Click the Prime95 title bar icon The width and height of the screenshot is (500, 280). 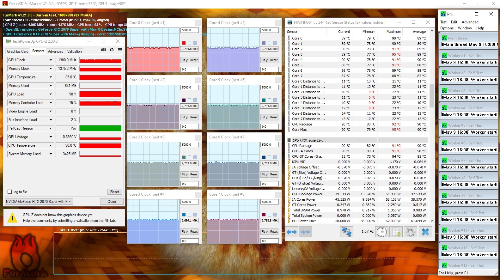coord(443,14)
